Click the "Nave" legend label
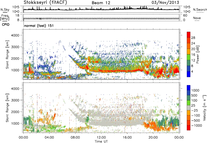Image resolution: width=207 pixels, height=143 pixels. 197,18
